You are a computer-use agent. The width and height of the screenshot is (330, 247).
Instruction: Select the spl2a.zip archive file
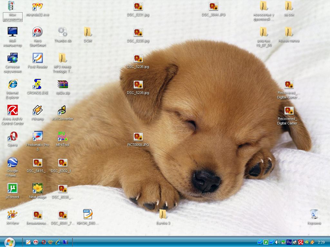63,84
